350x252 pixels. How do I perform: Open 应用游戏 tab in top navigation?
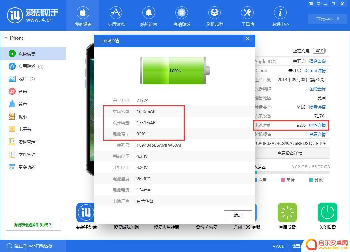(116, 16)
